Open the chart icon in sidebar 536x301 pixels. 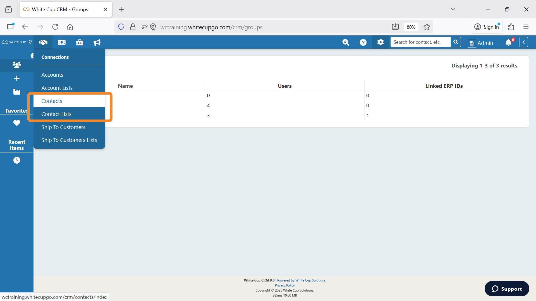(17, 92)
